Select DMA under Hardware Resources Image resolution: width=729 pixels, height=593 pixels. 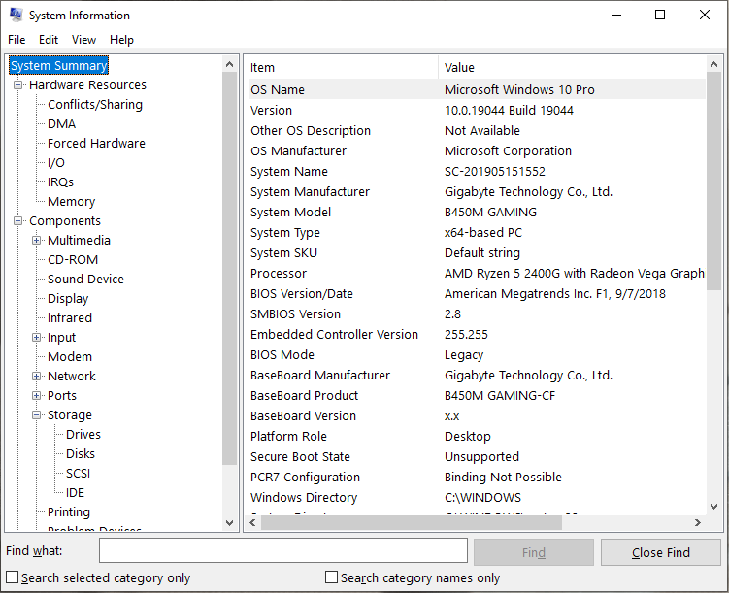pyautogui.click(x=61, y=124)
